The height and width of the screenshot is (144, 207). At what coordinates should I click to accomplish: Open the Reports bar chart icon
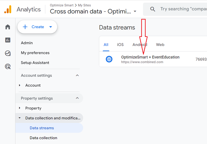8,40
